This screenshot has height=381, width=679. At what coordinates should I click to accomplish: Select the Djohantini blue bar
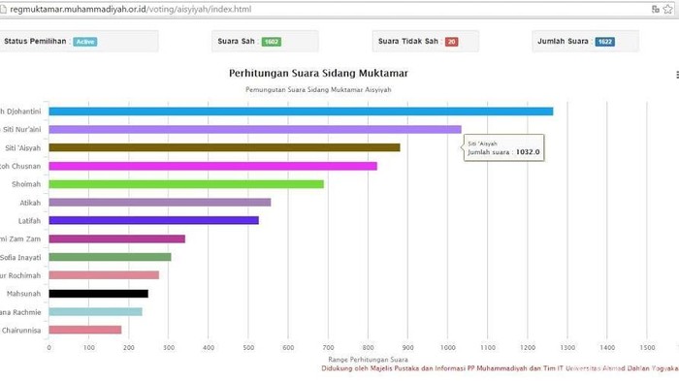tap(301, 111)
